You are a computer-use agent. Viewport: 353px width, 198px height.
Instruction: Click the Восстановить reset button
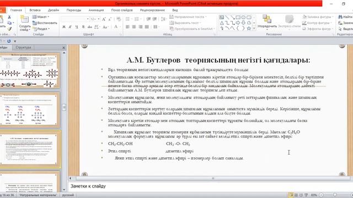(x=45, y=23)
